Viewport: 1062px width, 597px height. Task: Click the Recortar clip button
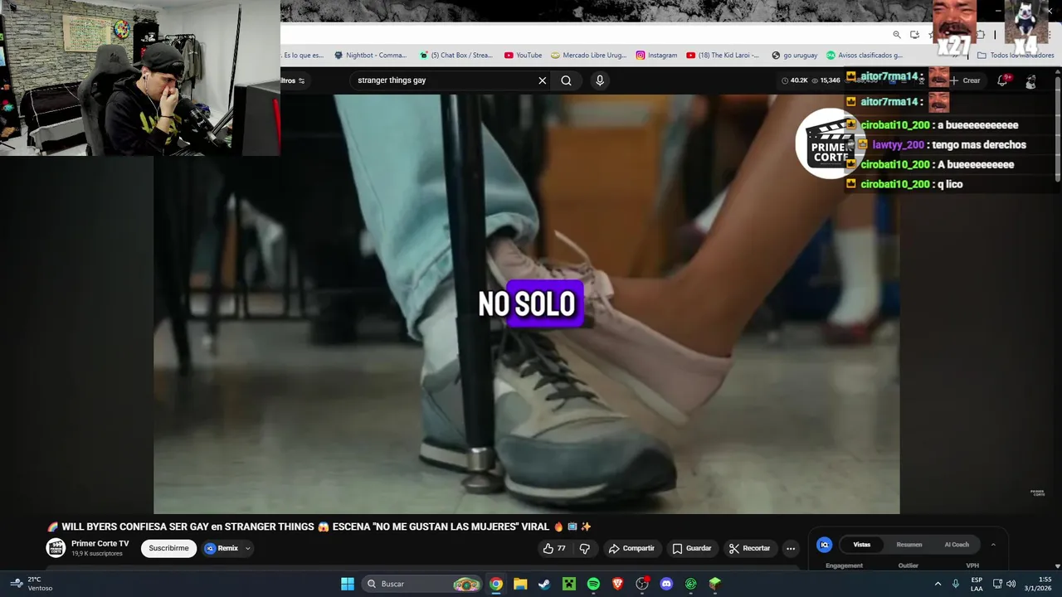(749, 548)
